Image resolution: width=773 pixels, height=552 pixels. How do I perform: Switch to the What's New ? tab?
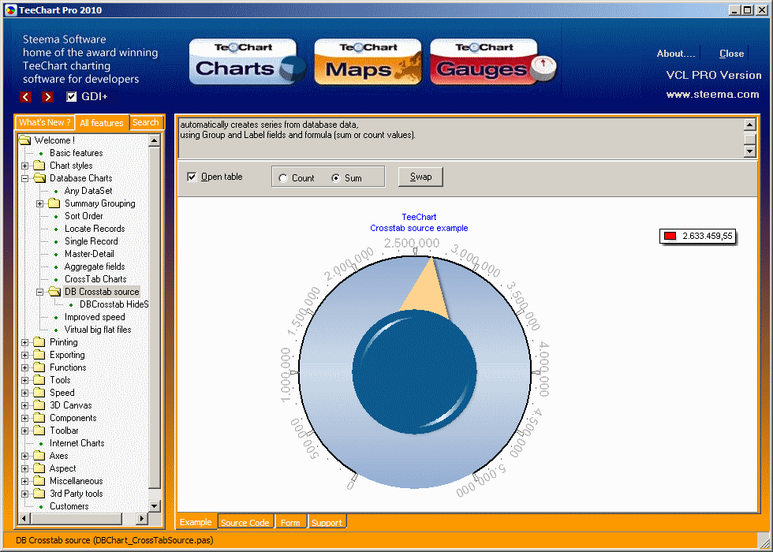click(45, 123)
